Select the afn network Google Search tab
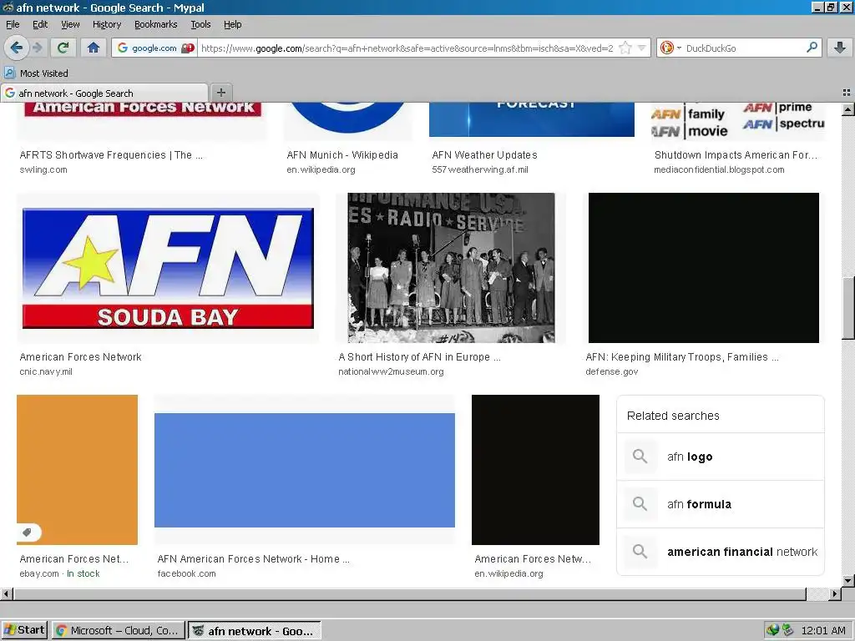The width and height of the screenshot is (855, 641). [x=104, y=93]
